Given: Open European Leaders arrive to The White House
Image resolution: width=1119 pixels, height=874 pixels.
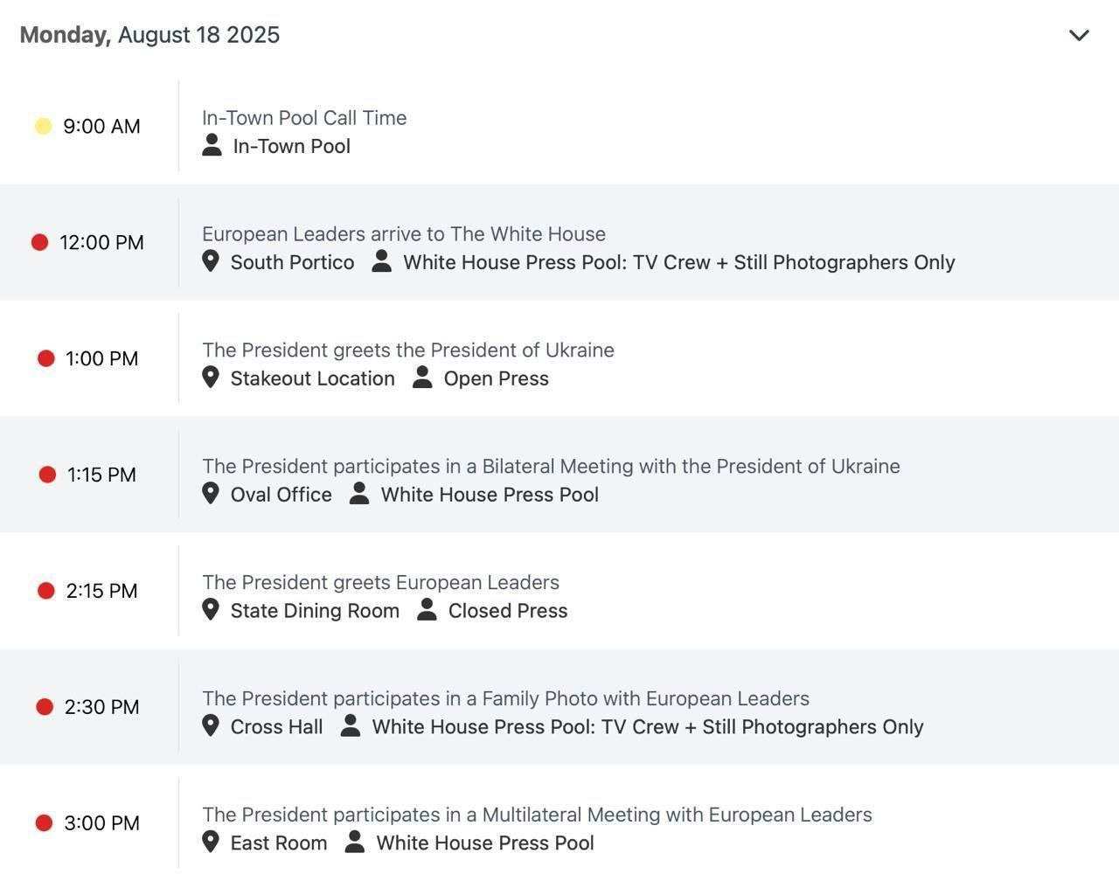Looking at the screenshot, I should click(x=404, y=234).
